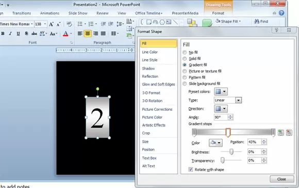Clear all formatting with eraser icon
The height and width of the screenshot is (188, 299).
point(69,24)
